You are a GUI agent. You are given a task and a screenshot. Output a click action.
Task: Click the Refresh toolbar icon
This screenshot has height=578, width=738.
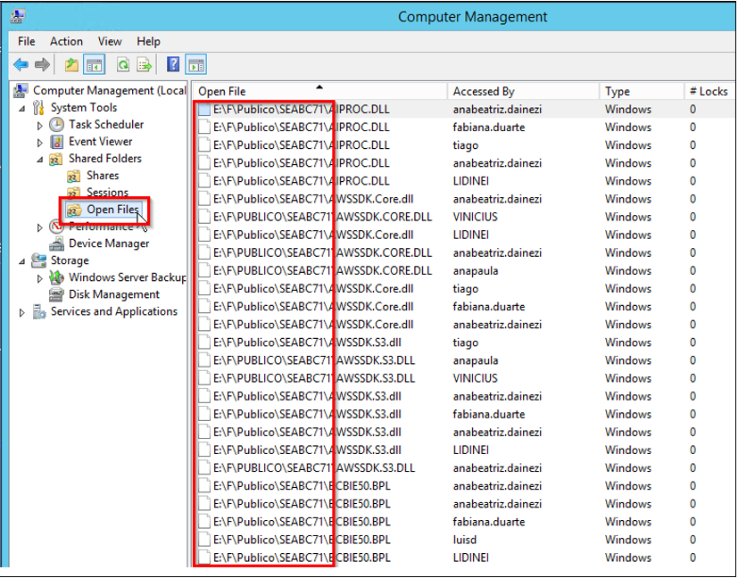(x=122, y=64)
